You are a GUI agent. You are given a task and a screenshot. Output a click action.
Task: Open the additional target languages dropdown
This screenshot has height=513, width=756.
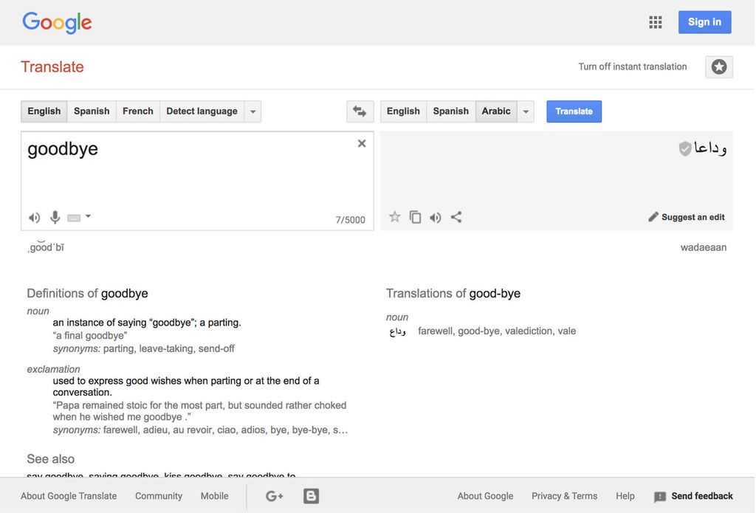526,111
